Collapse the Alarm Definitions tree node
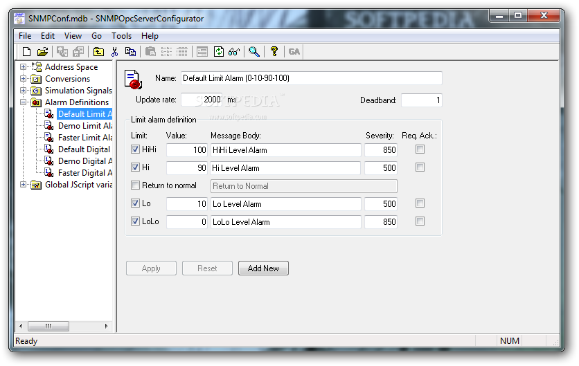 tap(24, 102)
